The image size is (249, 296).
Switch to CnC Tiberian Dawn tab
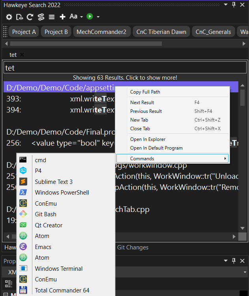(x=161, y=32)
